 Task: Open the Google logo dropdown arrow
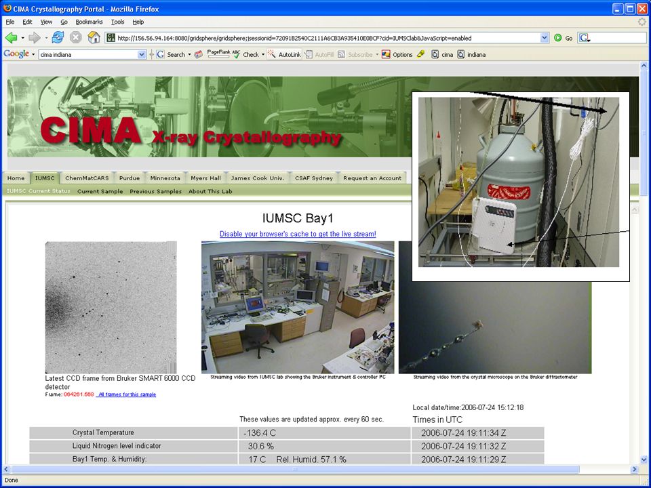point(33,54)
